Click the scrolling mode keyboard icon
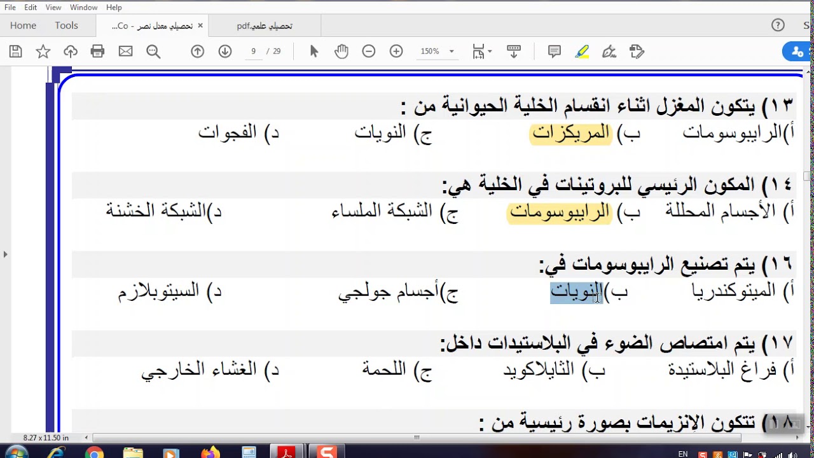 [x=514, y=52]
